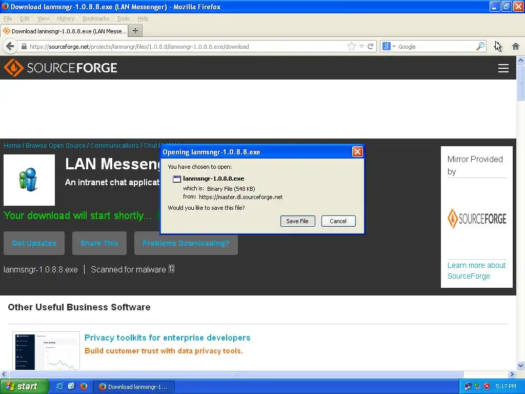Screen dimensions: 525x394
Task: Cancel the file download dialog
Action: pos(338,221)
